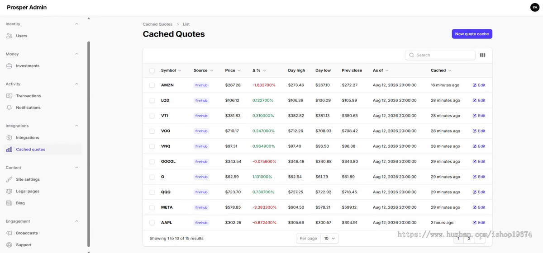
Task: Go to pagination page 2
Action: coord(469,238)
